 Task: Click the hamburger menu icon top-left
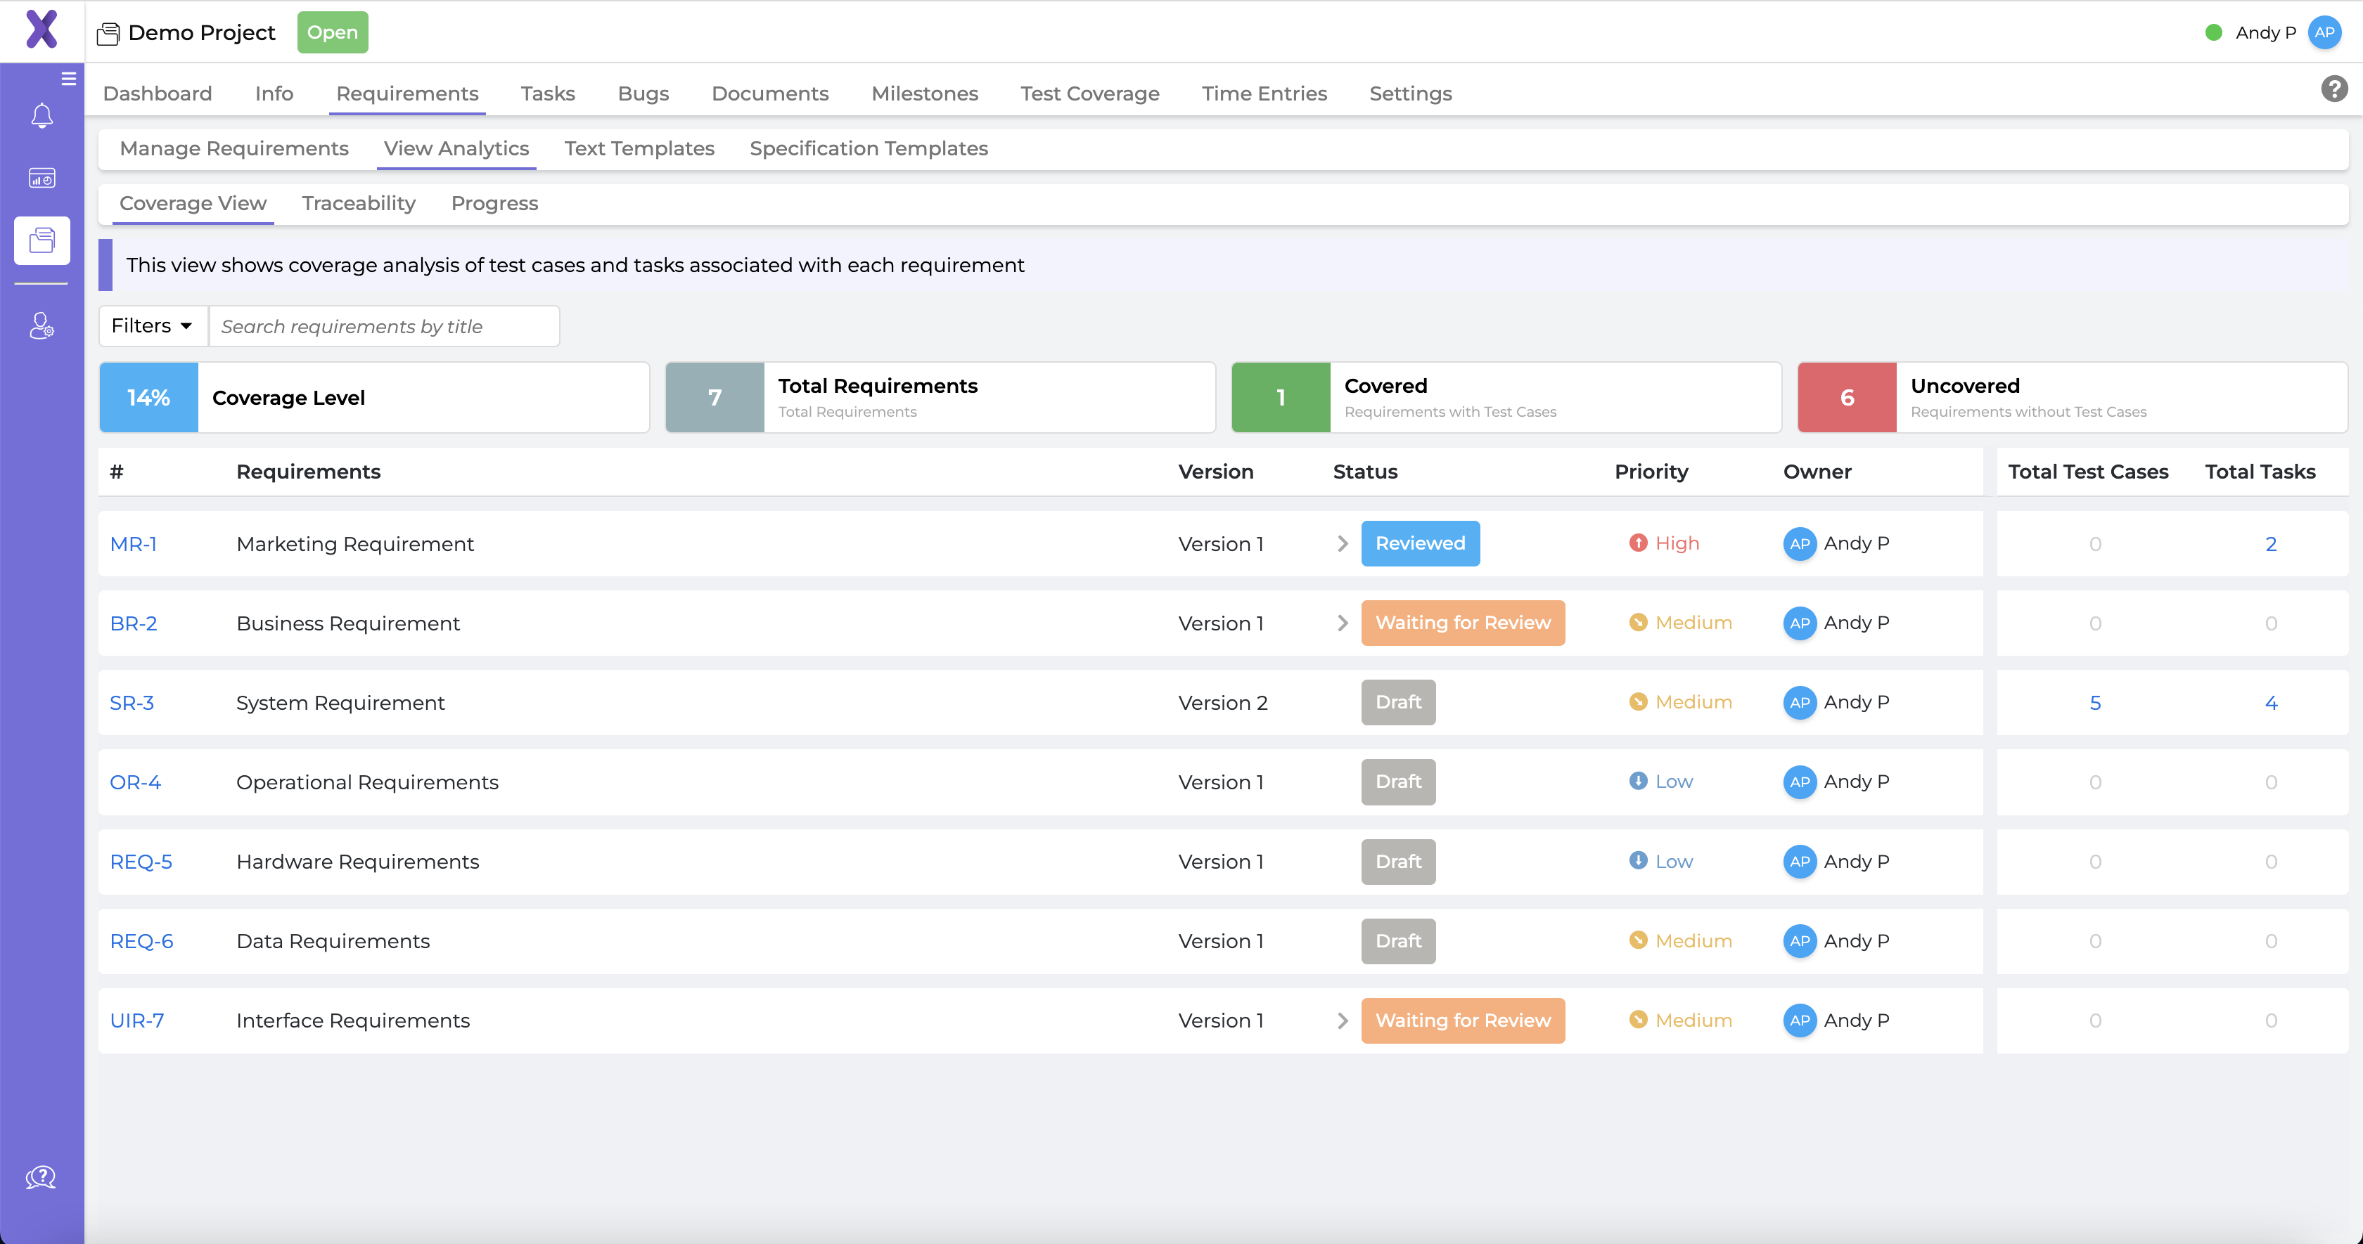tap(69, 77)
